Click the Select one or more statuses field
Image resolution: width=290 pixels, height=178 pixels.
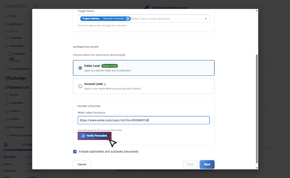[x=165, y=19]
